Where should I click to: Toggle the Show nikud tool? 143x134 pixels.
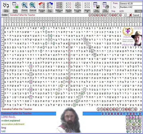tap(6, 7)
